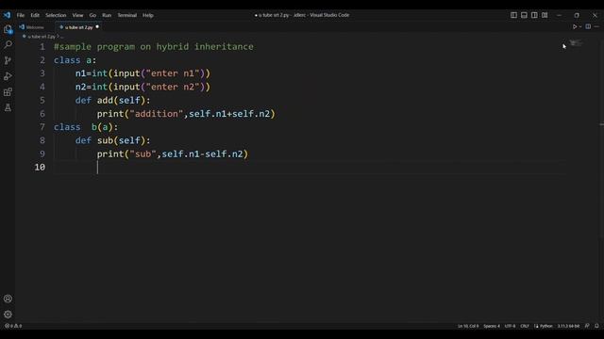Open the Manage gear icon
The height and width of the screenshot is (339, 604).
pos(8,315)
